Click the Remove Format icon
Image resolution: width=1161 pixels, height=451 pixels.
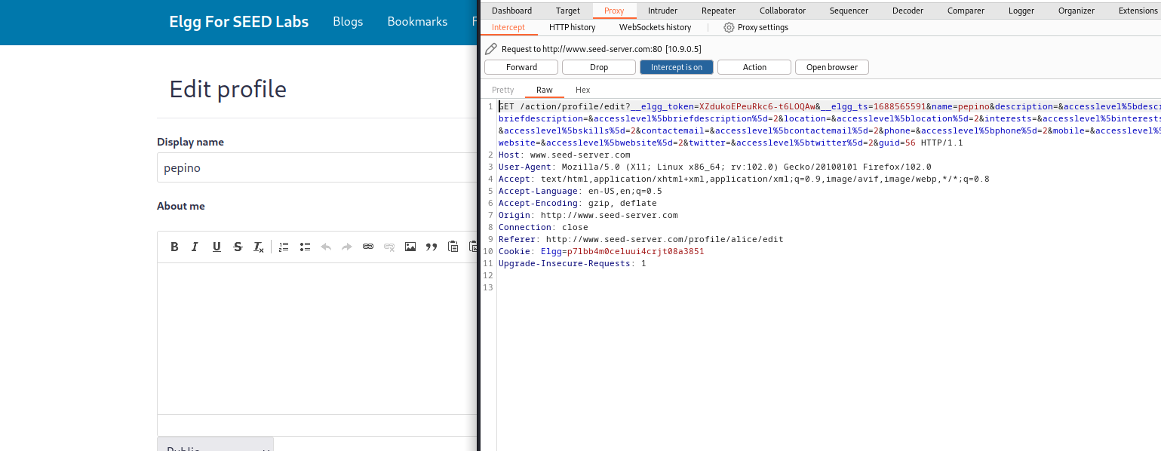point(259,247)
